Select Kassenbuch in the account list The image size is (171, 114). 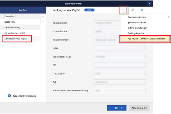[x=20, y=16]
